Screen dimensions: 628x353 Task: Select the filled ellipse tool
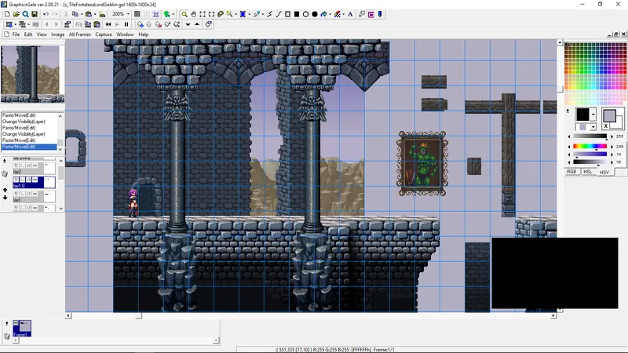point(315,14)
